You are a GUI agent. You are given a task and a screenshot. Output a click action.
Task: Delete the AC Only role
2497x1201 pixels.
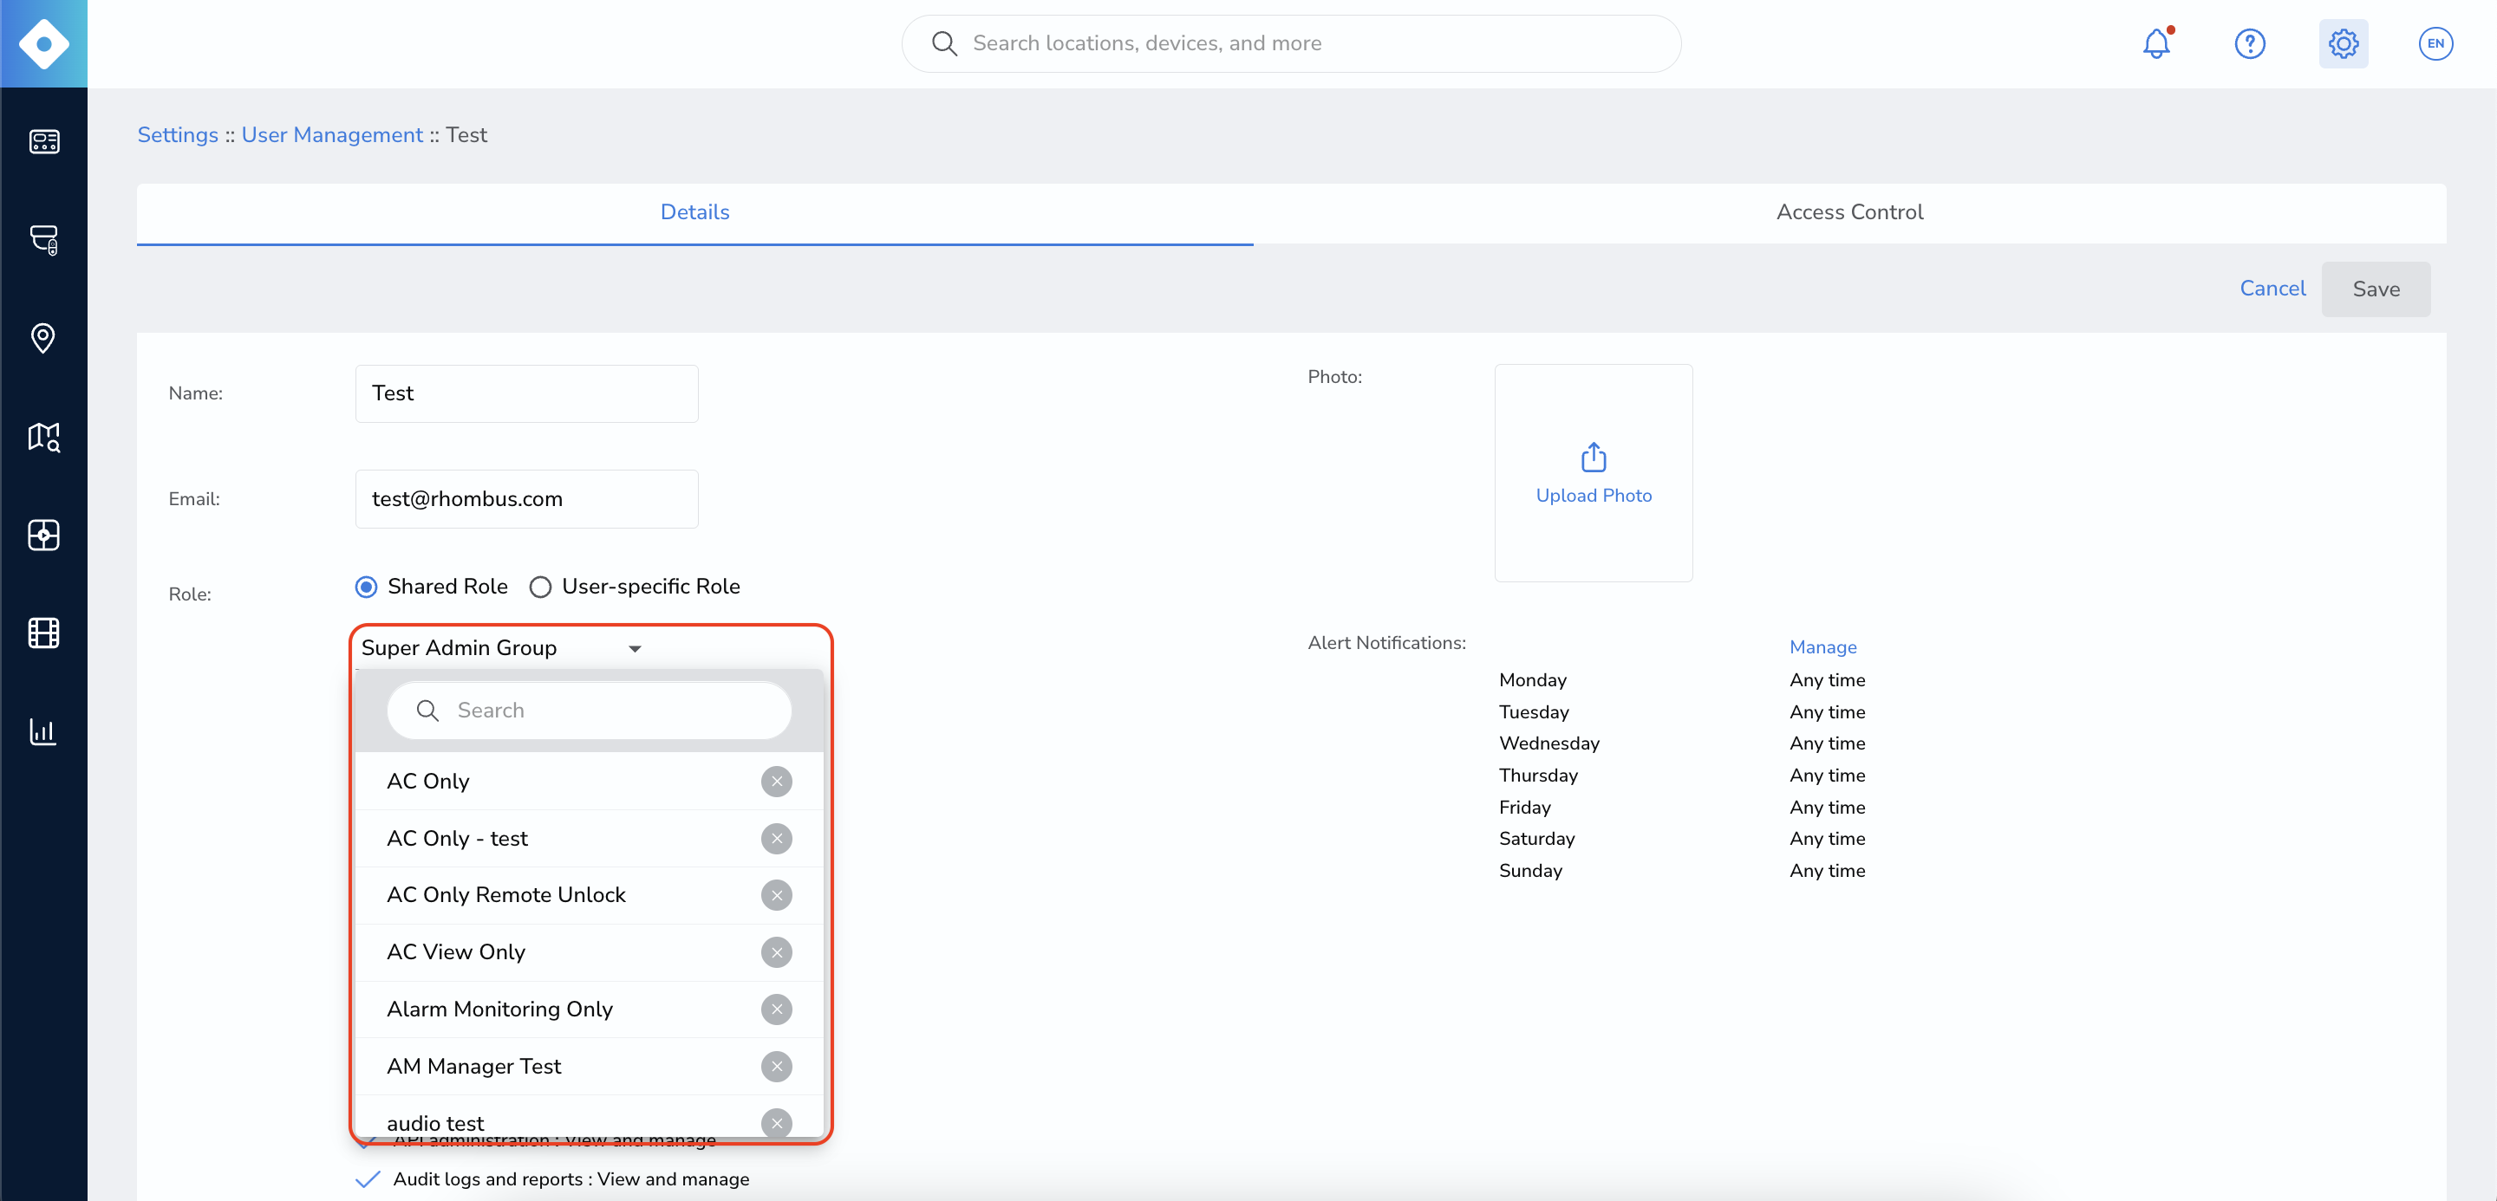[x=777, y=782]
